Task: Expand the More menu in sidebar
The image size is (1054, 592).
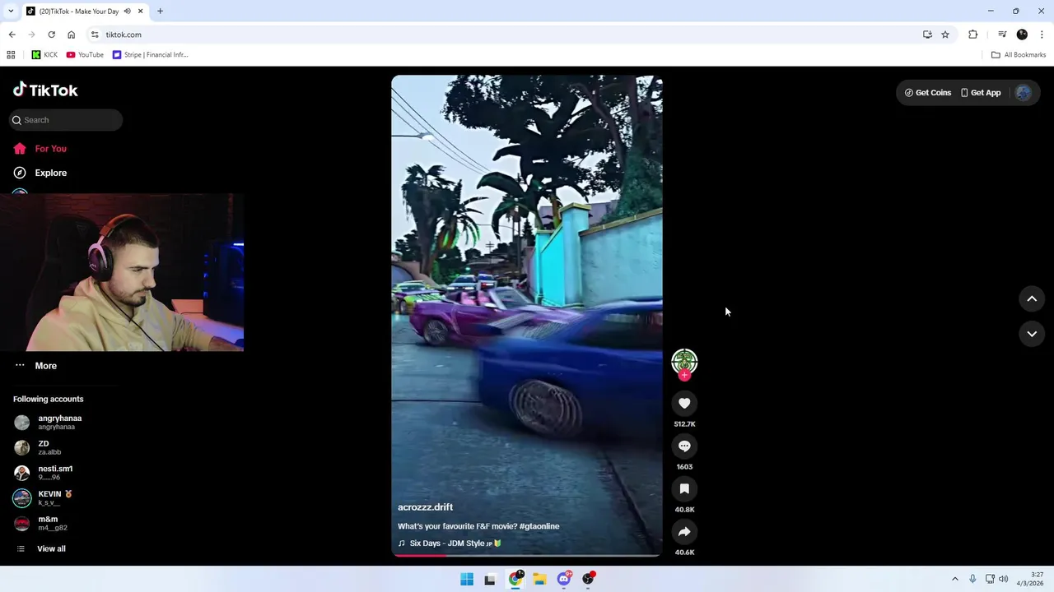Action: coord(35,366)
